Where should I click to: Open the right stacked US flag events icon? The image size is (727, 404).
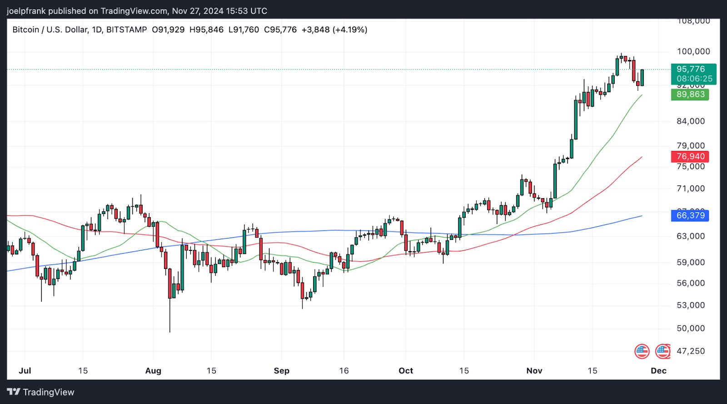click(x=663, y=351)
